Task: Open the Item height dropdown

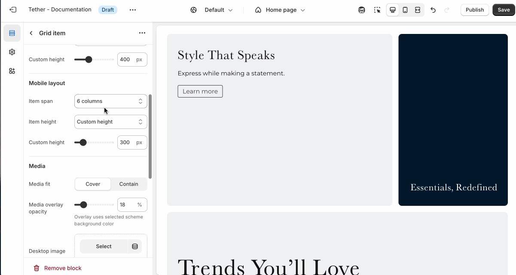Action: pos(111,122)
